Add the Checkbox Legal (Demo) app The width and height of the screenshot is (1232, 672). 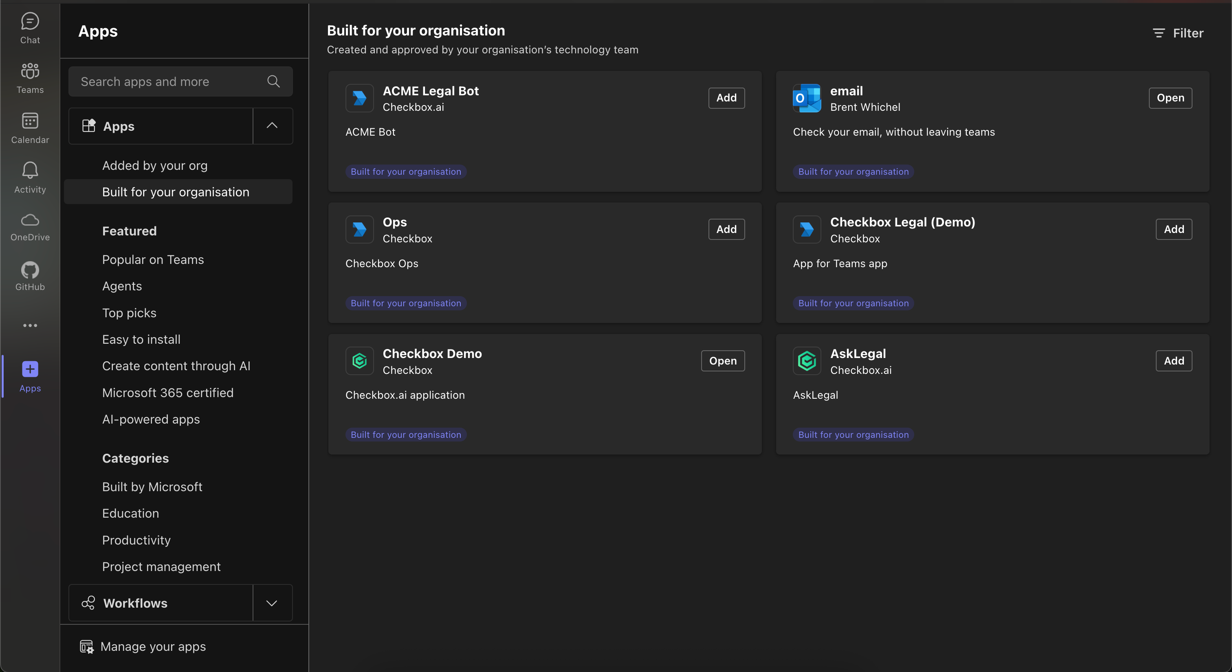pyautogui.click(x=1174, y=229)
